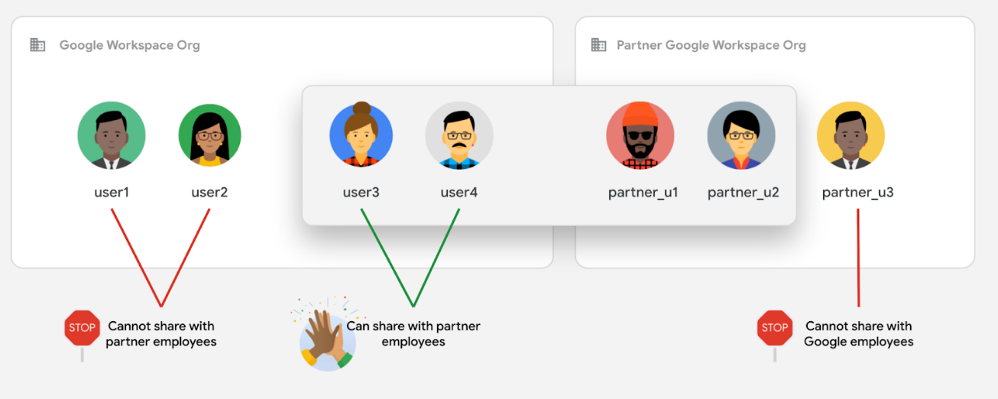Viewport: 998px width, 399px height.
Task: Click the 'partner_u3' label
Action: point(858,193)
